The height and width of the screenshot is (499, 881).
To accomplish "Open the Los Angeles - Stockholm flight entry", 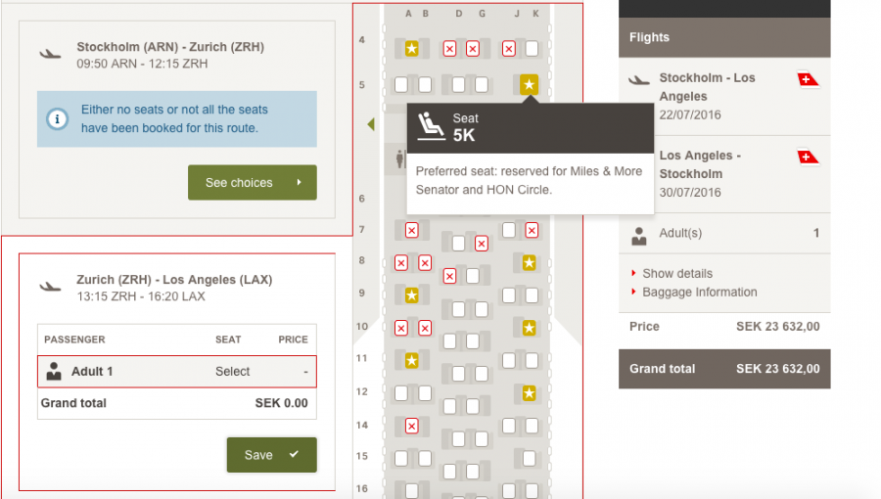I will coord(724,174).
